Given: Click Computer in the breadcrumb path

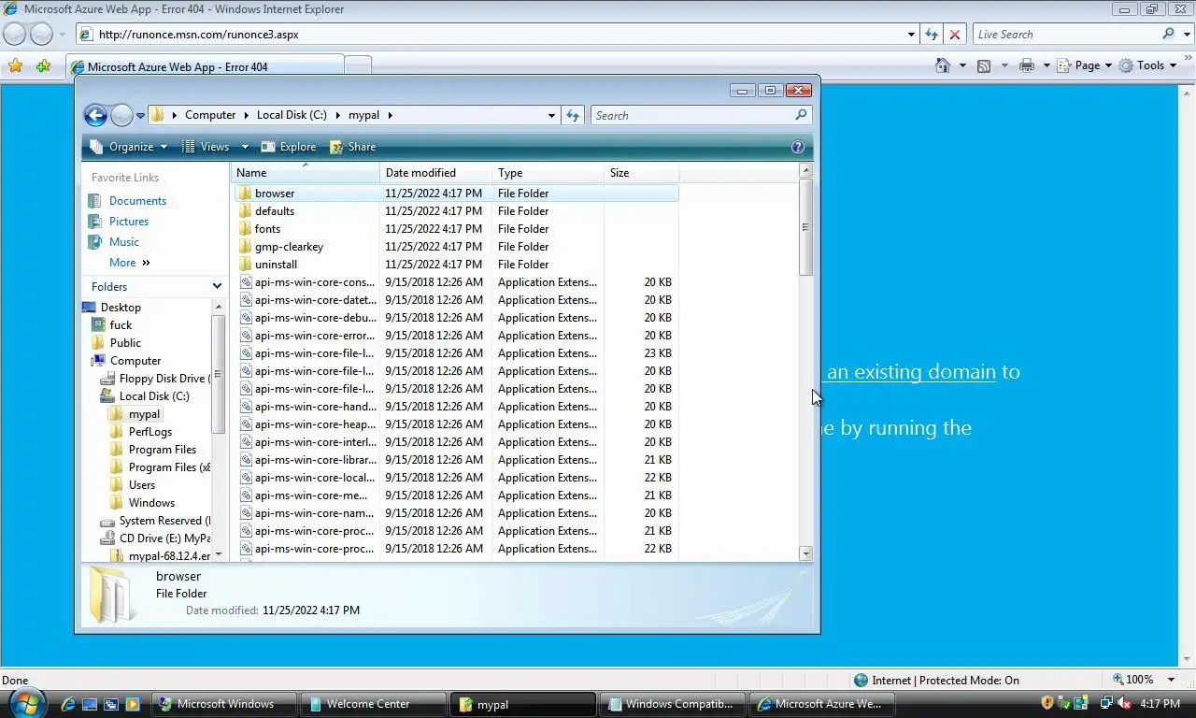Looking at the screenshot, I should [210, 115].
